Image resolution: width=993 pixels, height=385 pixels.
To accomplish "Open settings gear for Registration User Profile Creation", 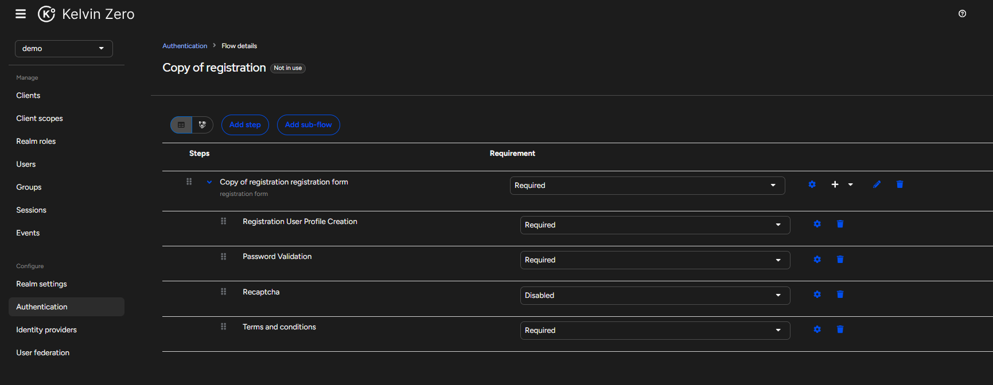I will [817, 224].
